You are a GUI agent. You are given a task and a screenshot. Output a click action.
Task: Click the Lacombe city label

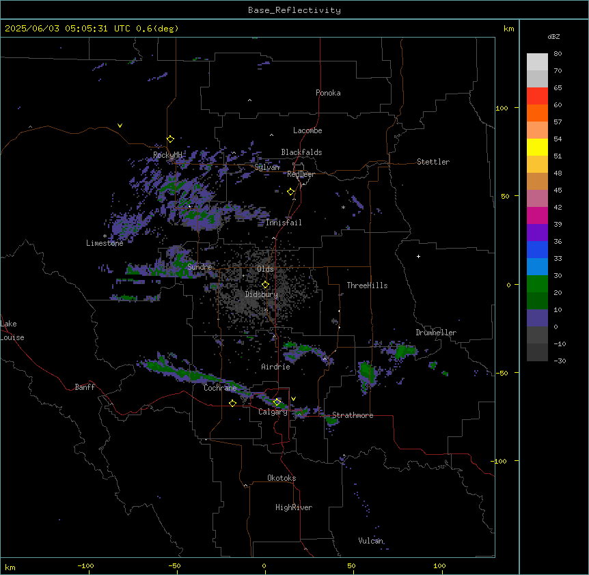(x=307, y=130)
